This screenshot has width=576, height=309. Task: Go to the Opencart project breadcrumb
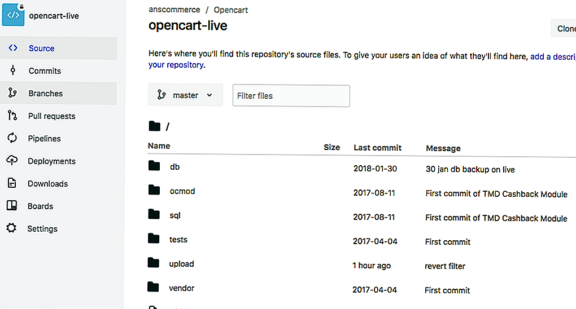point(230,10)
